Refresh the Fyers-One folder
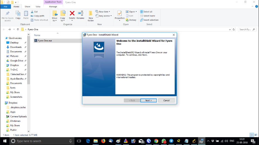Viewport: 259px width, 145px height. point(234,29)
